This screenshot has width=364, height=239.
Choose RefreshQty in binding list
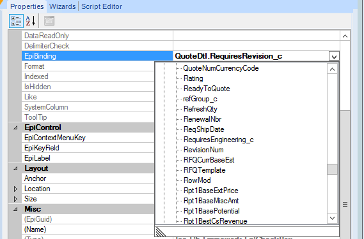[200, 109]
